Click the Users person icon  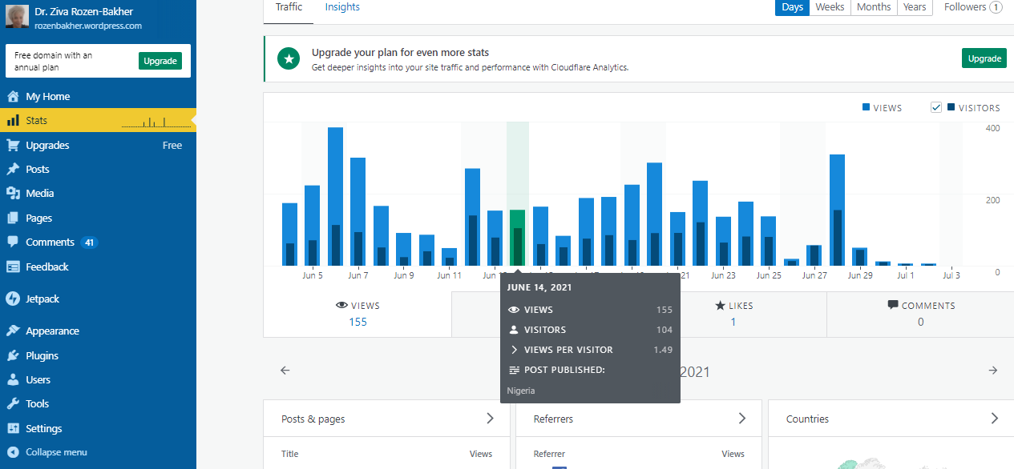(13, 379)
